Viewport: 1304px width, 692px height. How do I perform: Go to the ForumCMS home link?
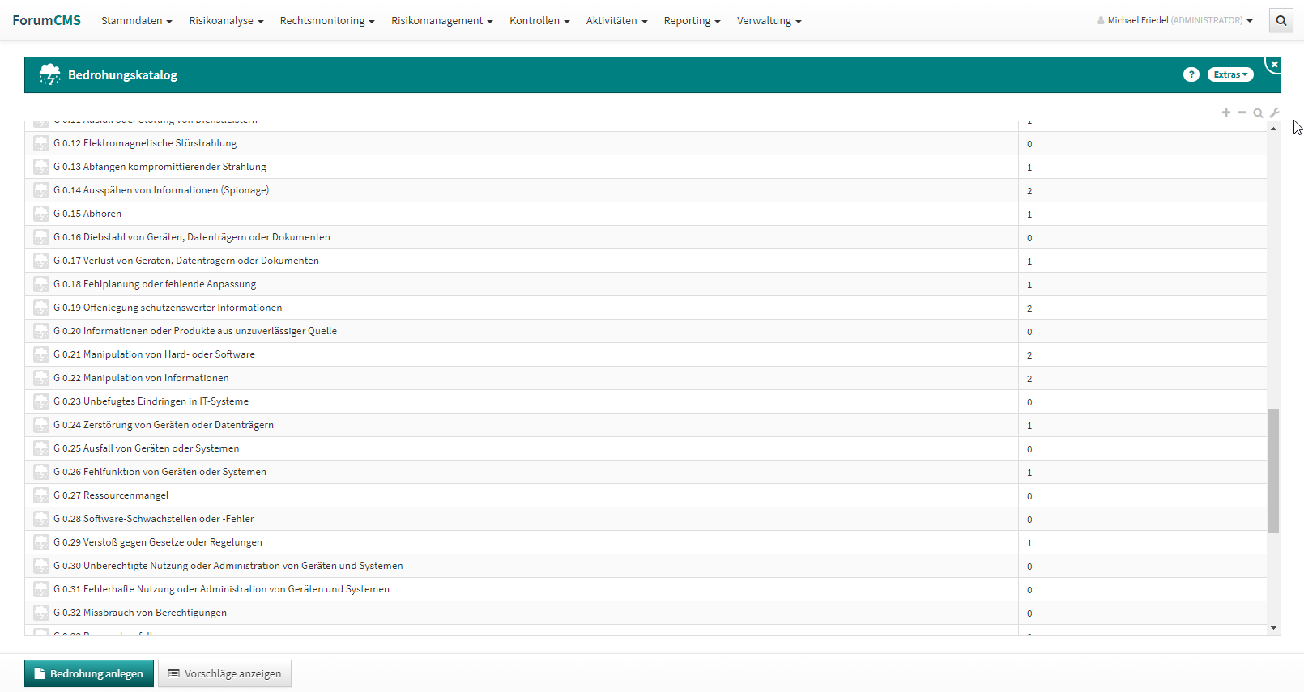[46, 20]
